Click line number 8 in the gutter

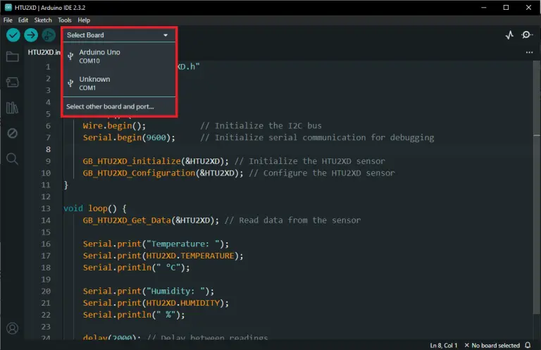coord(48,149)
